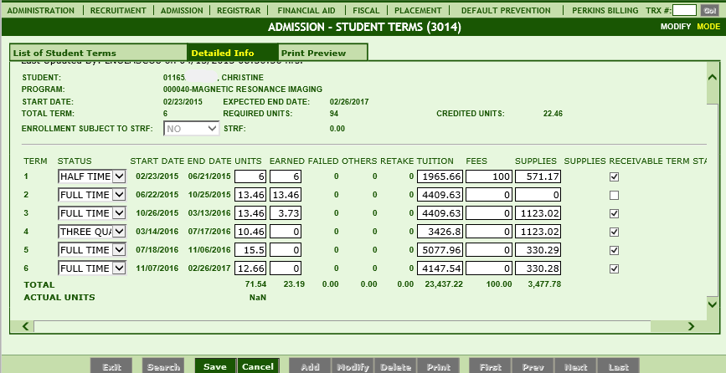Click term 1 tuition field 1965.66
726x373 pixels.
click(440, 176)
